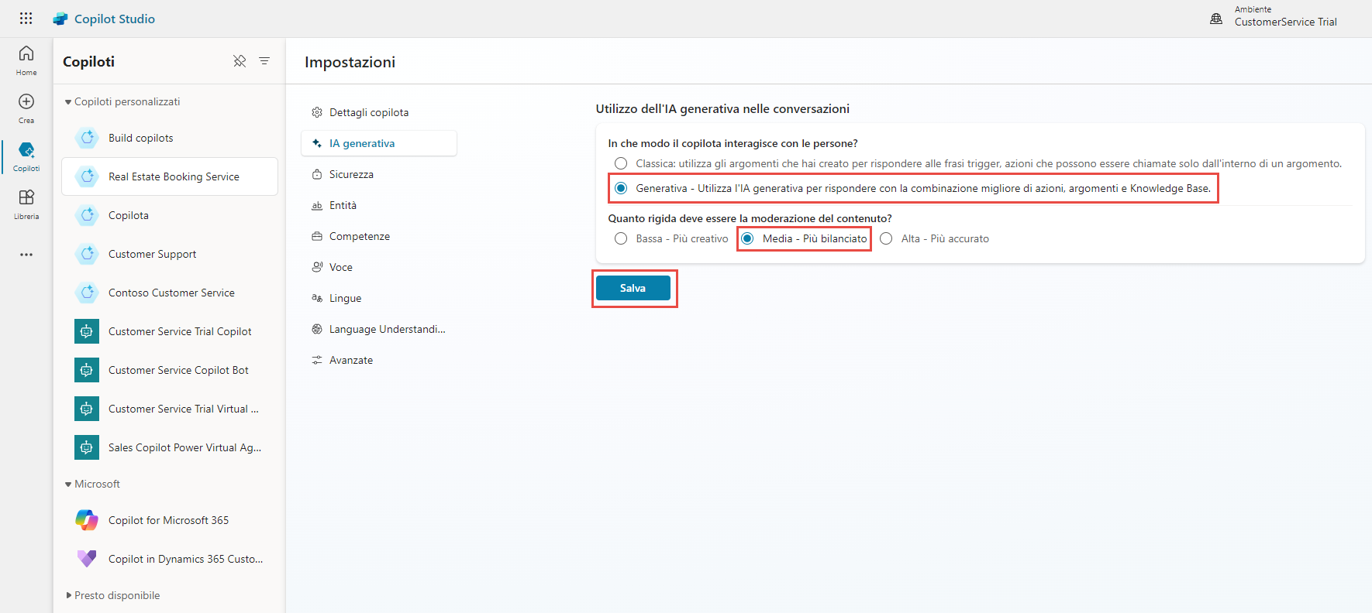Click the Customer Service Trial Virtual bot icon
Screen dimensions: 1372x613
tap(87, 409)
